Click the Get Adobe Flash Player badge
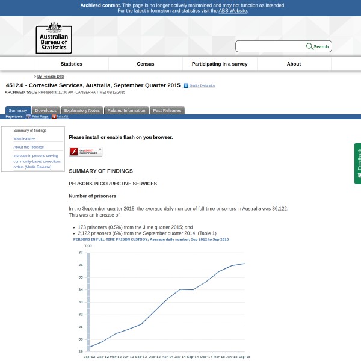Image resolution: width=361 pixels, height=361 pixels. 85,152
